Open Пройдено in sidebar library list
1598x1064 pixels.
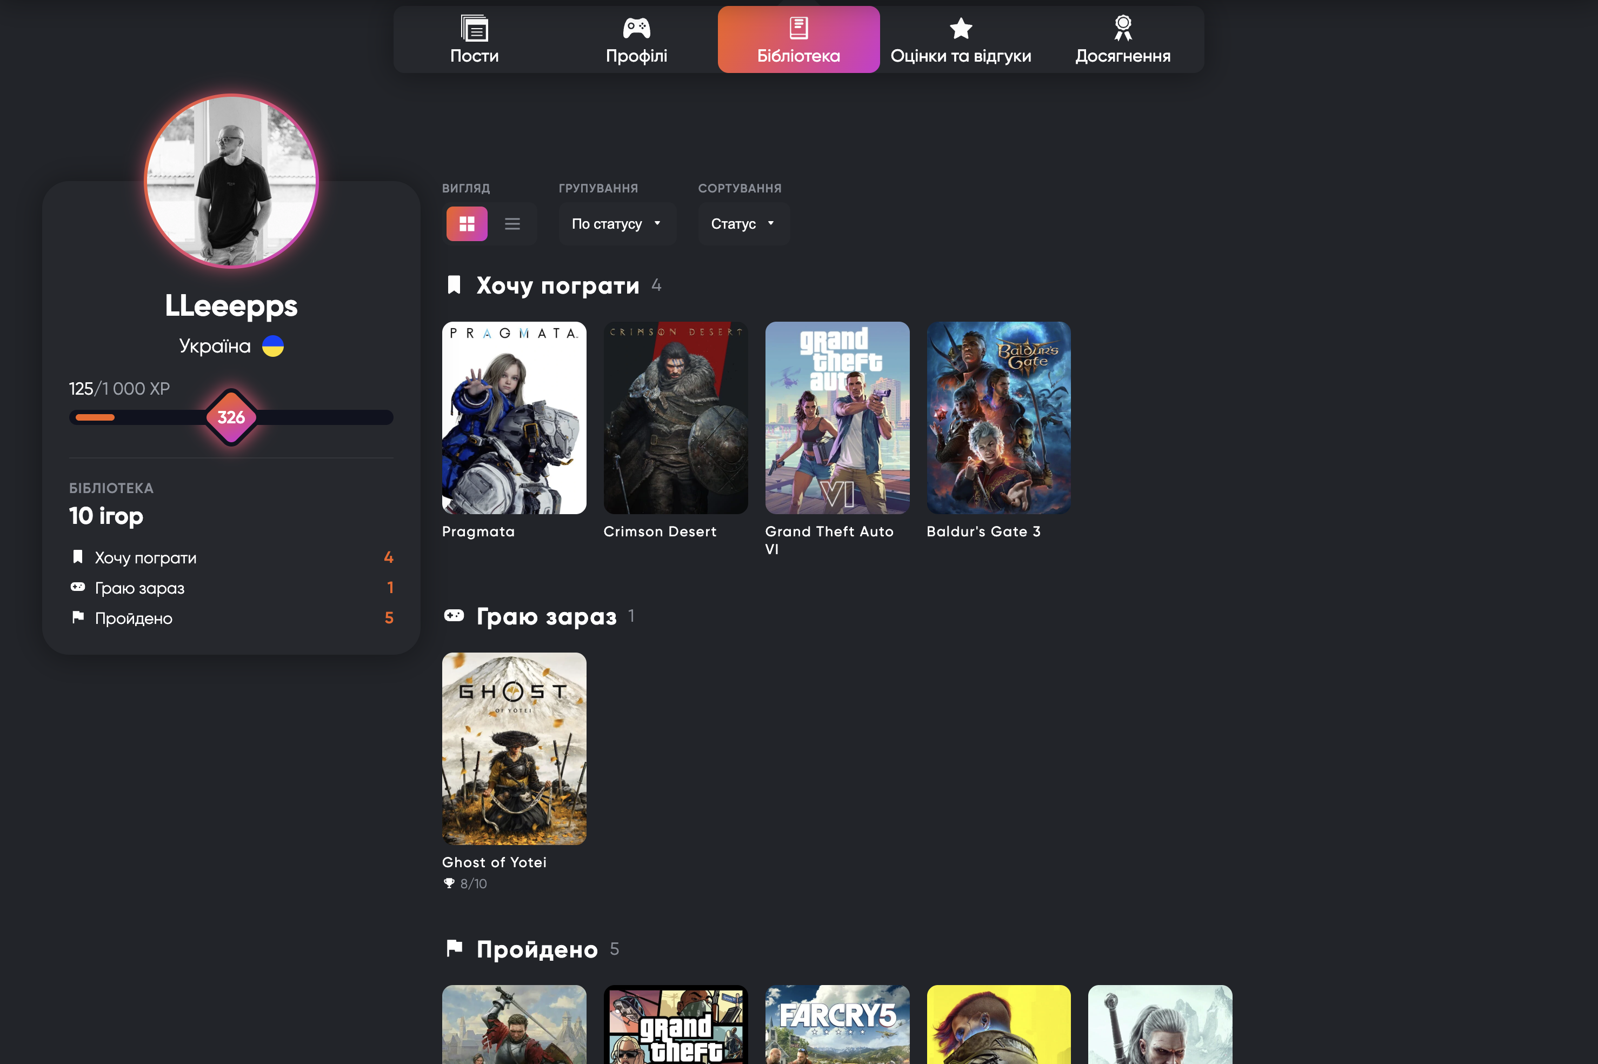point(134,618)
